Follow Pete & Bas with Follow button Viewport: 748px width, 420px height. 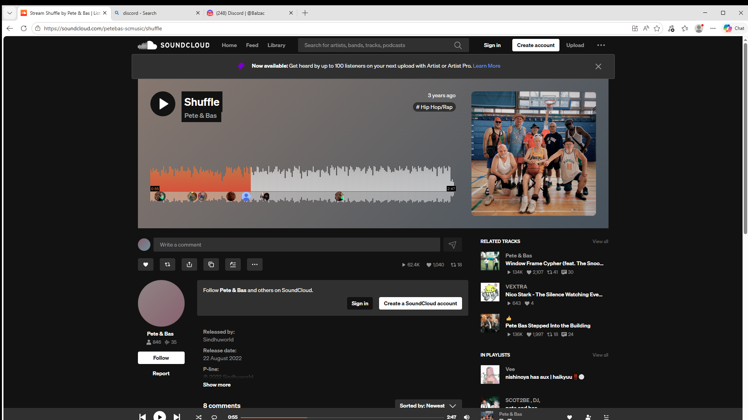tap(161, 358)
